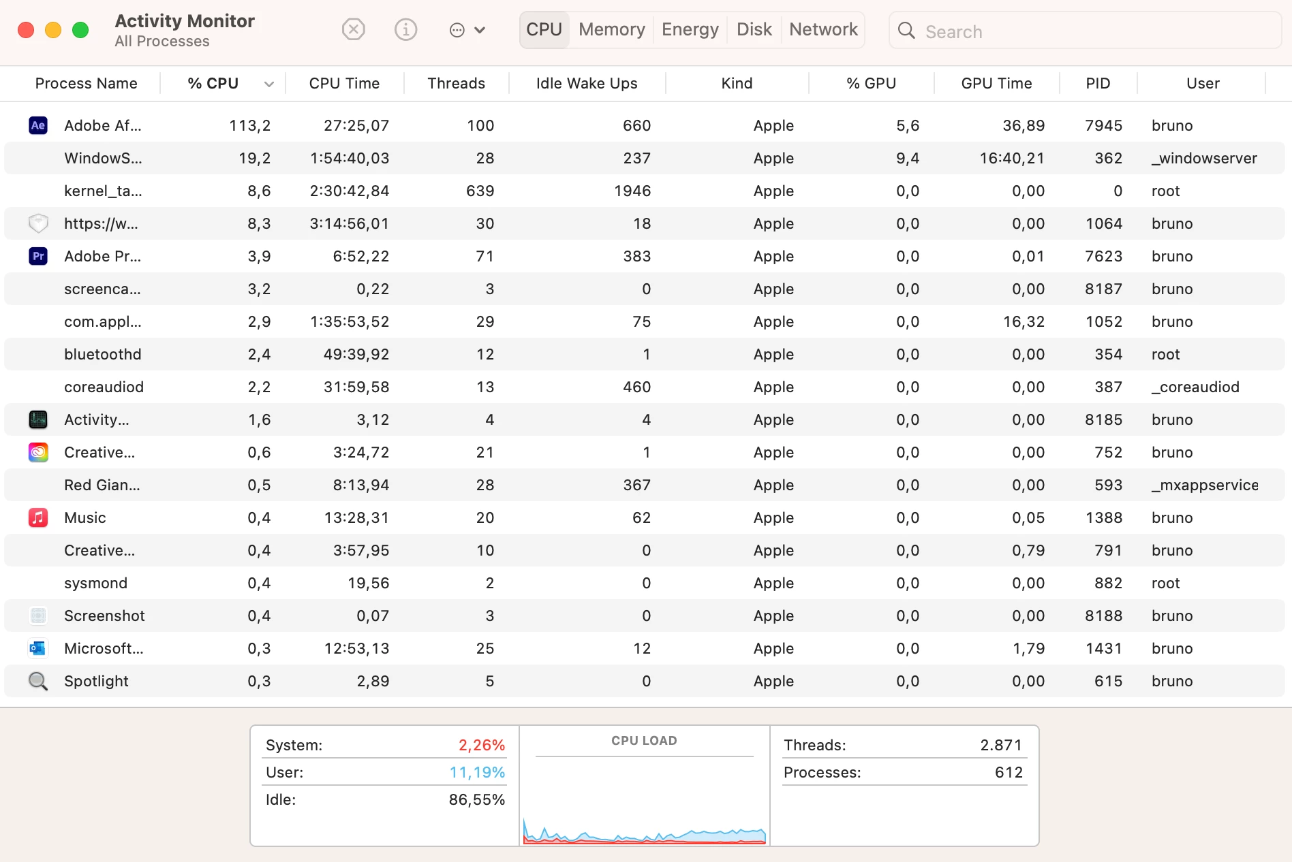Select the coreaudiod process row
The image size is (1292, 862).
click(x=645, y=387)
